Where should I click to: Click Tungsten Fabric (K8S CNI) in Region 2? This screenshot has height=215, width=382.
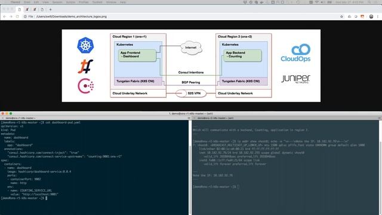[244, 81]
